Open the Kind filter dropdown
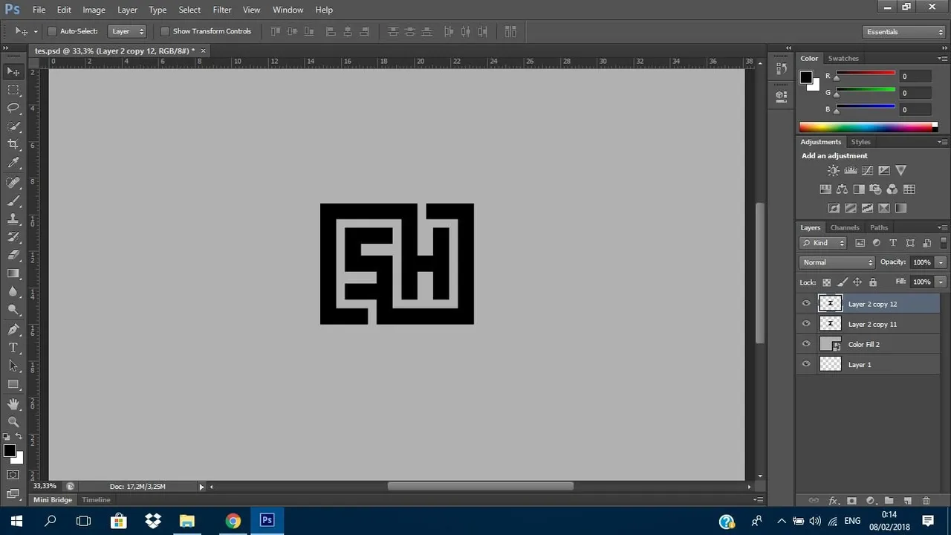The image size is (951, 535). coord(823,243)
